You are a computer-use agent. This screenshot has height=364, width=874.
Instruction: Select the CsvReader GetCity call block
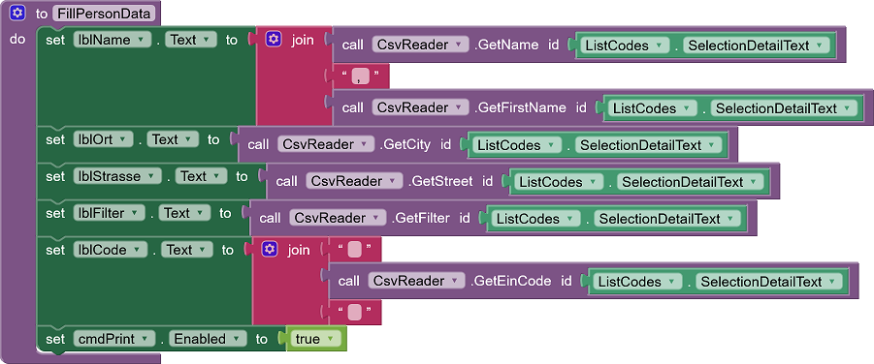pyautogui.click(x=488, y=144)
